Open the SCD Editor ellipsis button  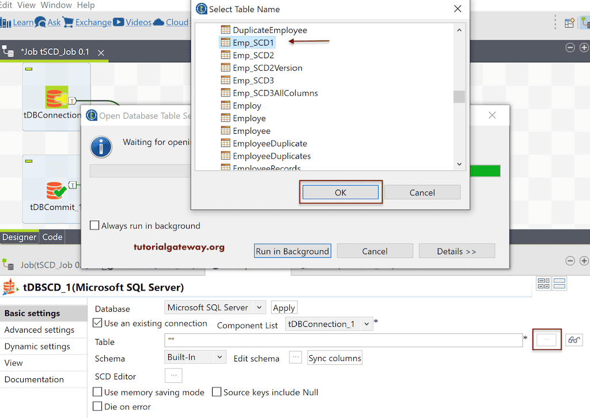(173, 375)
